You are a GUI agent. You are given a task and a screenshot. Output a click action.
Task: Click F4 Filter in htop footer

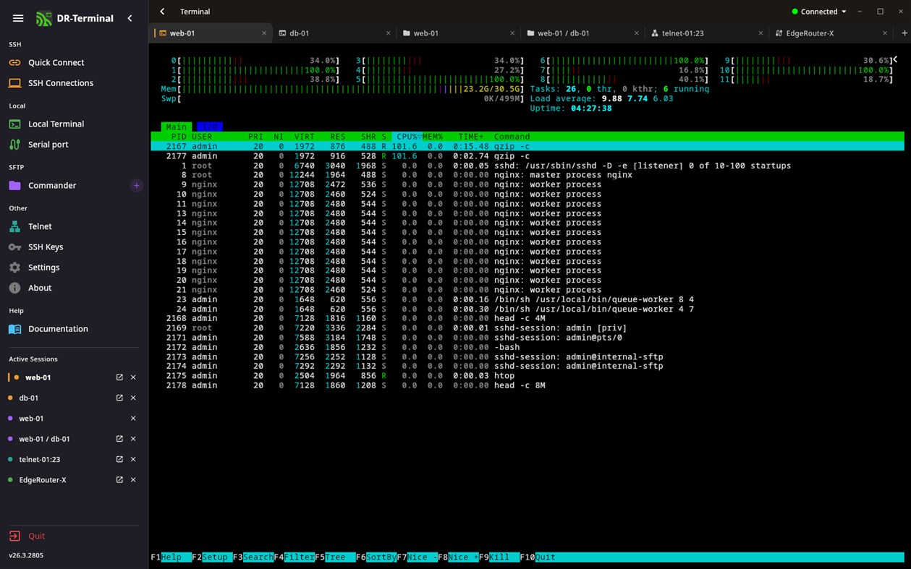pos(295,557)
